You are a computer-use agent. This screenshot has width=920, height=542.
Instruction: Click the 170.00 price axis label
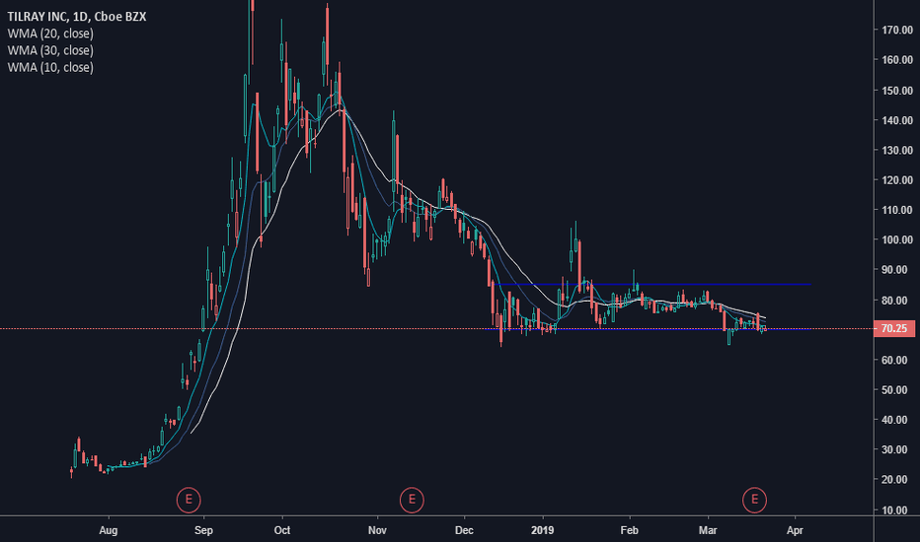[x=897, y=30]
